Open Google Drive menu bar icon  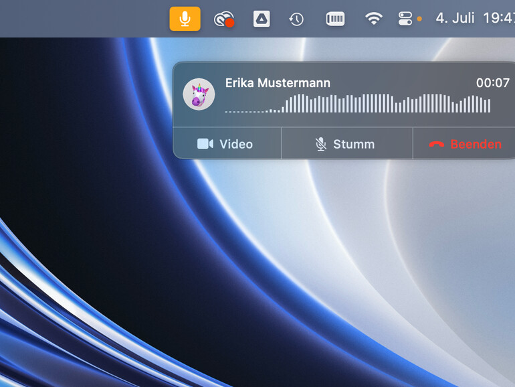[262, 19]
